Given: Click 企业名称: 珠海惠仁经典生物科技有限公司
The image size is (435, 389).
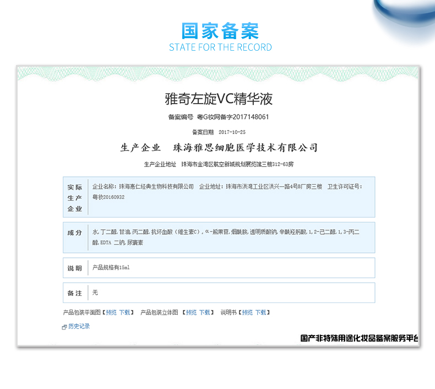Looking at the screenshot, I should 143,187.
